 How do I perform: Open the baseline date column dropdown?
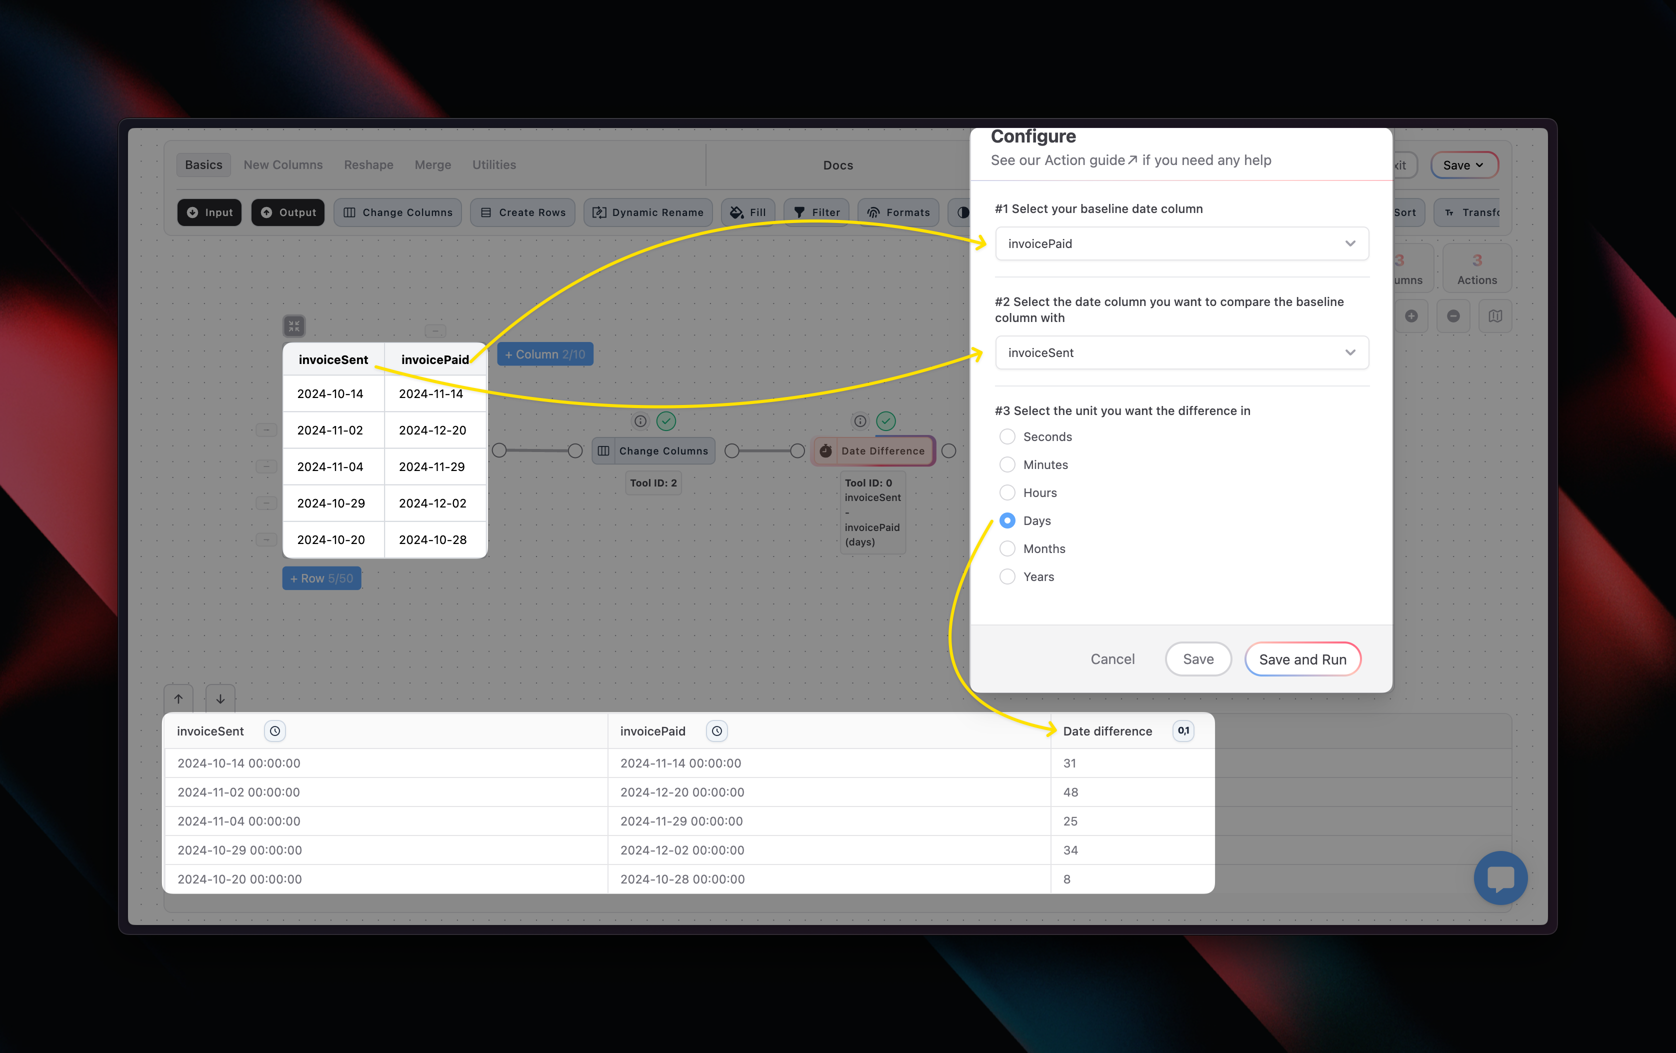coord(1181,243)
